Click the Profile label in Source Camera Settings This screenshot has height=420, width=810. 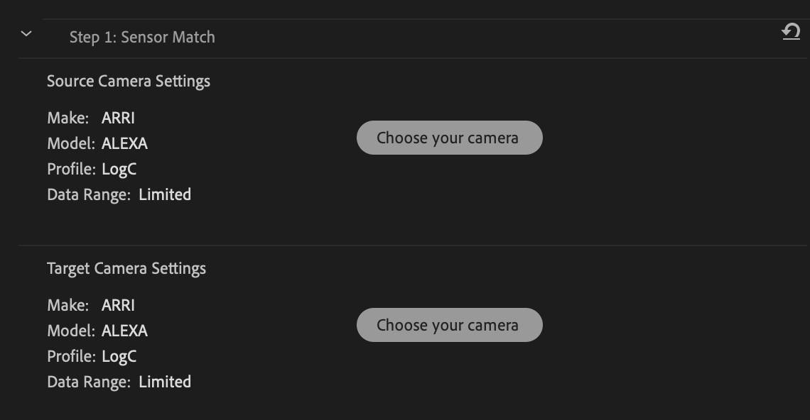[71, 170]
